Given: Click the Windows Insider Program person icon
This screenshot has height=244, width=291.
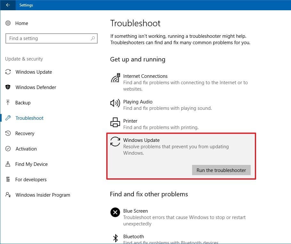Looking at the screenshot, I should (8, 195).
